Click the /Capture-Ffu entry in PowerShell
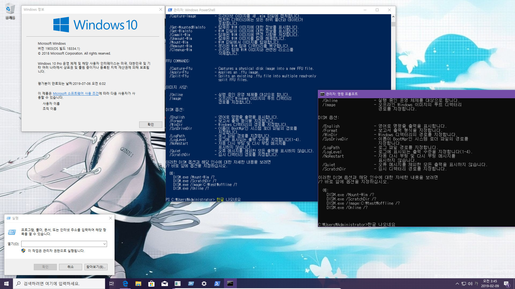Image resolution: width=515 pixels, height=289 pixels. (181, 69)
